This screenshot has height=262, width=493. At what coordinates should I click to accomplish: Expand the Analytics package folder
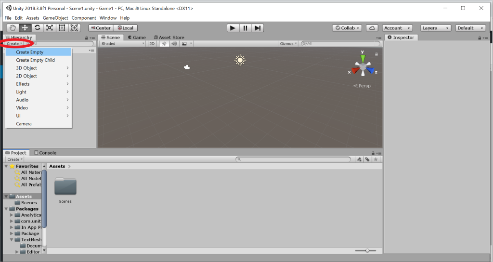click(12, 215)
